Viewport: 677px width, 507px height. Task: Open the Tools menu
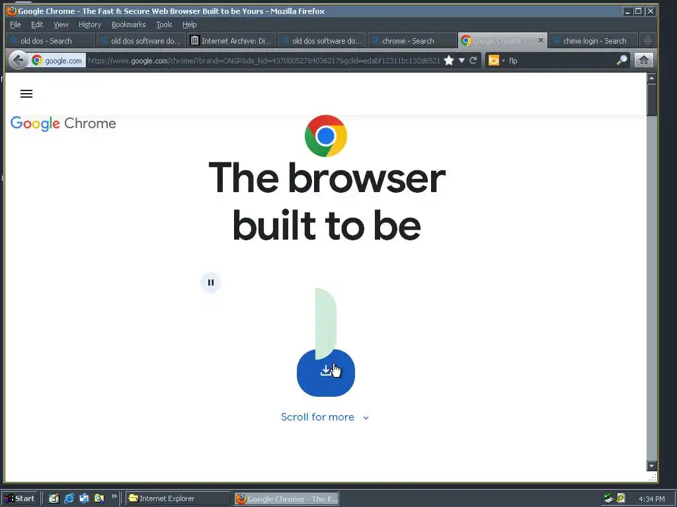[164, 24]
